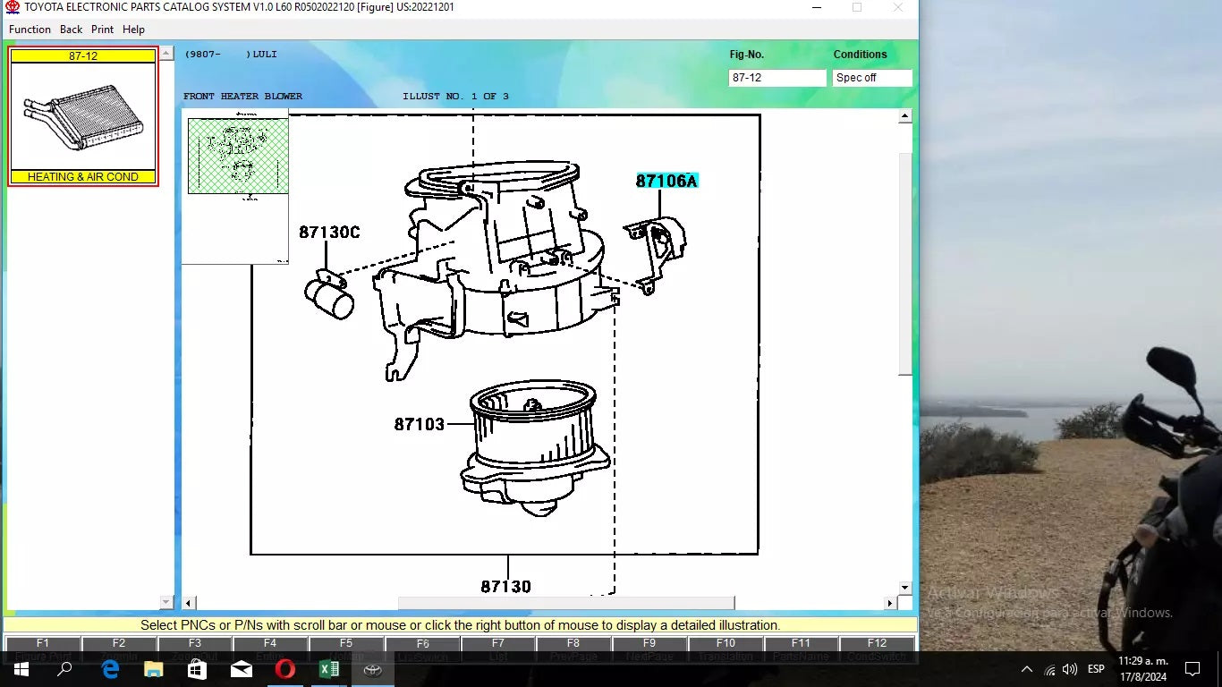Click the Conditions Spec off field
Viewport: 1222px width, 687px height.
[x=871, y=78]
